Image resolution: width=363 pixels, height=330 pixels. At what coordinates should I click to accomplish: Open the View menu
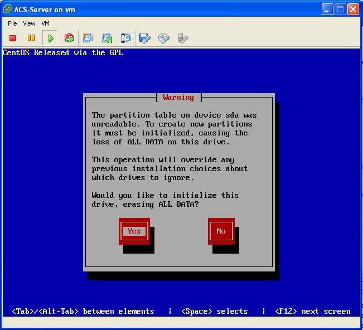[29, 23]
